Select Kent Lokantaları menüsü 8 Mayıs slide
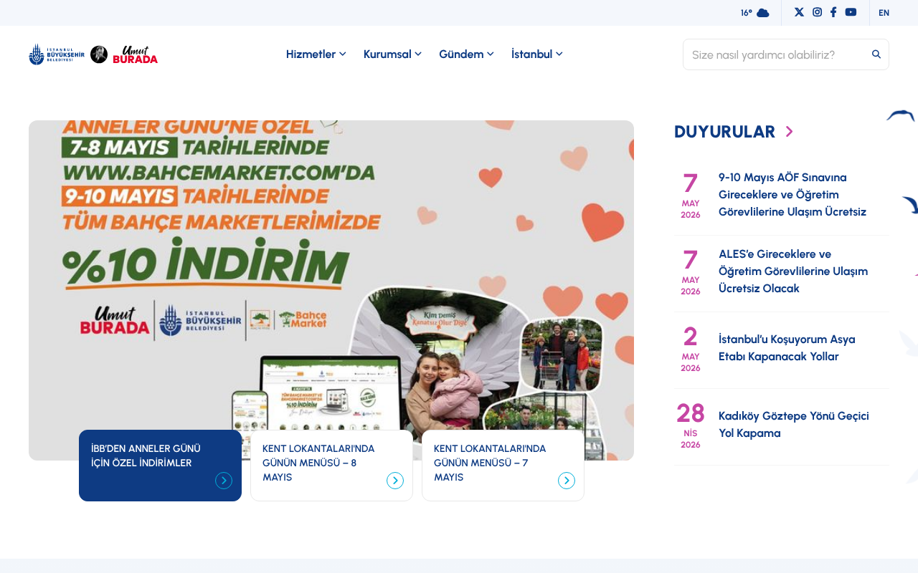 [x=331, y=466]
